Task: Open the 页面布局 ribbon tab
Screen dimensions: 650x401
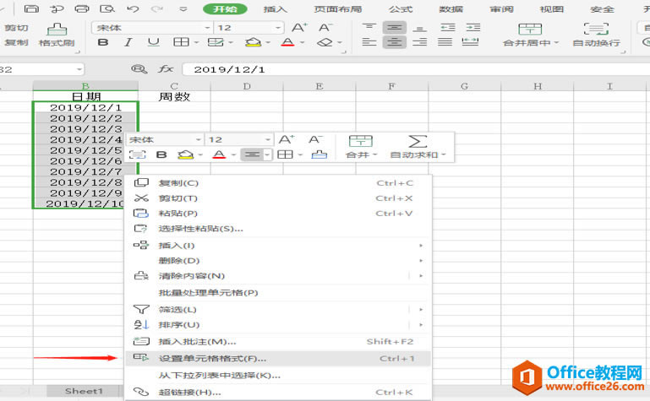Action: coord(338,9)
